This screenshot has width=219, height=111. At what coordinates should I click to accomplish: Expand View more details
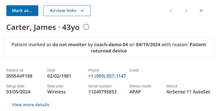click(31, 105)
